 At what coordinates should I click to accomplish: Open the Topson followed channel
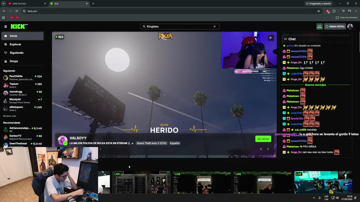coord(22,85)
